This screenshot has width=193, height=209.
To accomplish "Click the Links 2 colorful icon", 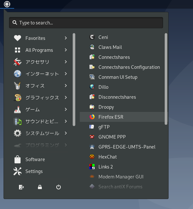I will tap(92, 167).
